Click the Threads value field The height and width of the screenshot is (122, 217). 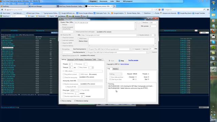coord(71,64)
